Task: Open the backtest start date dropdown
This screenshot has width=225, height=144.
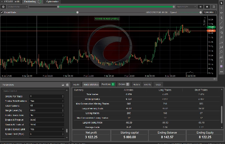Action: coord(17,7)
